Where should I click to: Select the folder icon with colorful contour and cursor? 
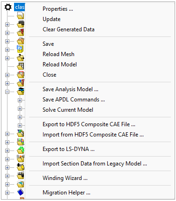(x=21, y=134)
